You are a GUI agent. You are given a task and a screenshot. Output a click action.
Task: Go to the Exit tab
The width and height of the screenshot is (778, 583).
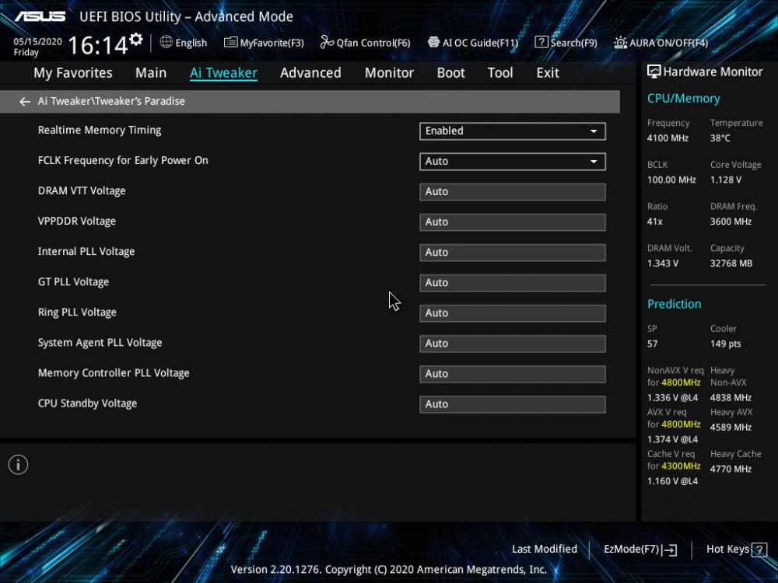548,73
